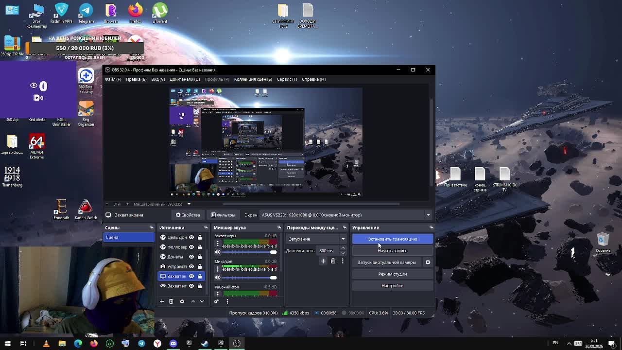
Task: Open the Справка menu
Action: click(313, 79)
